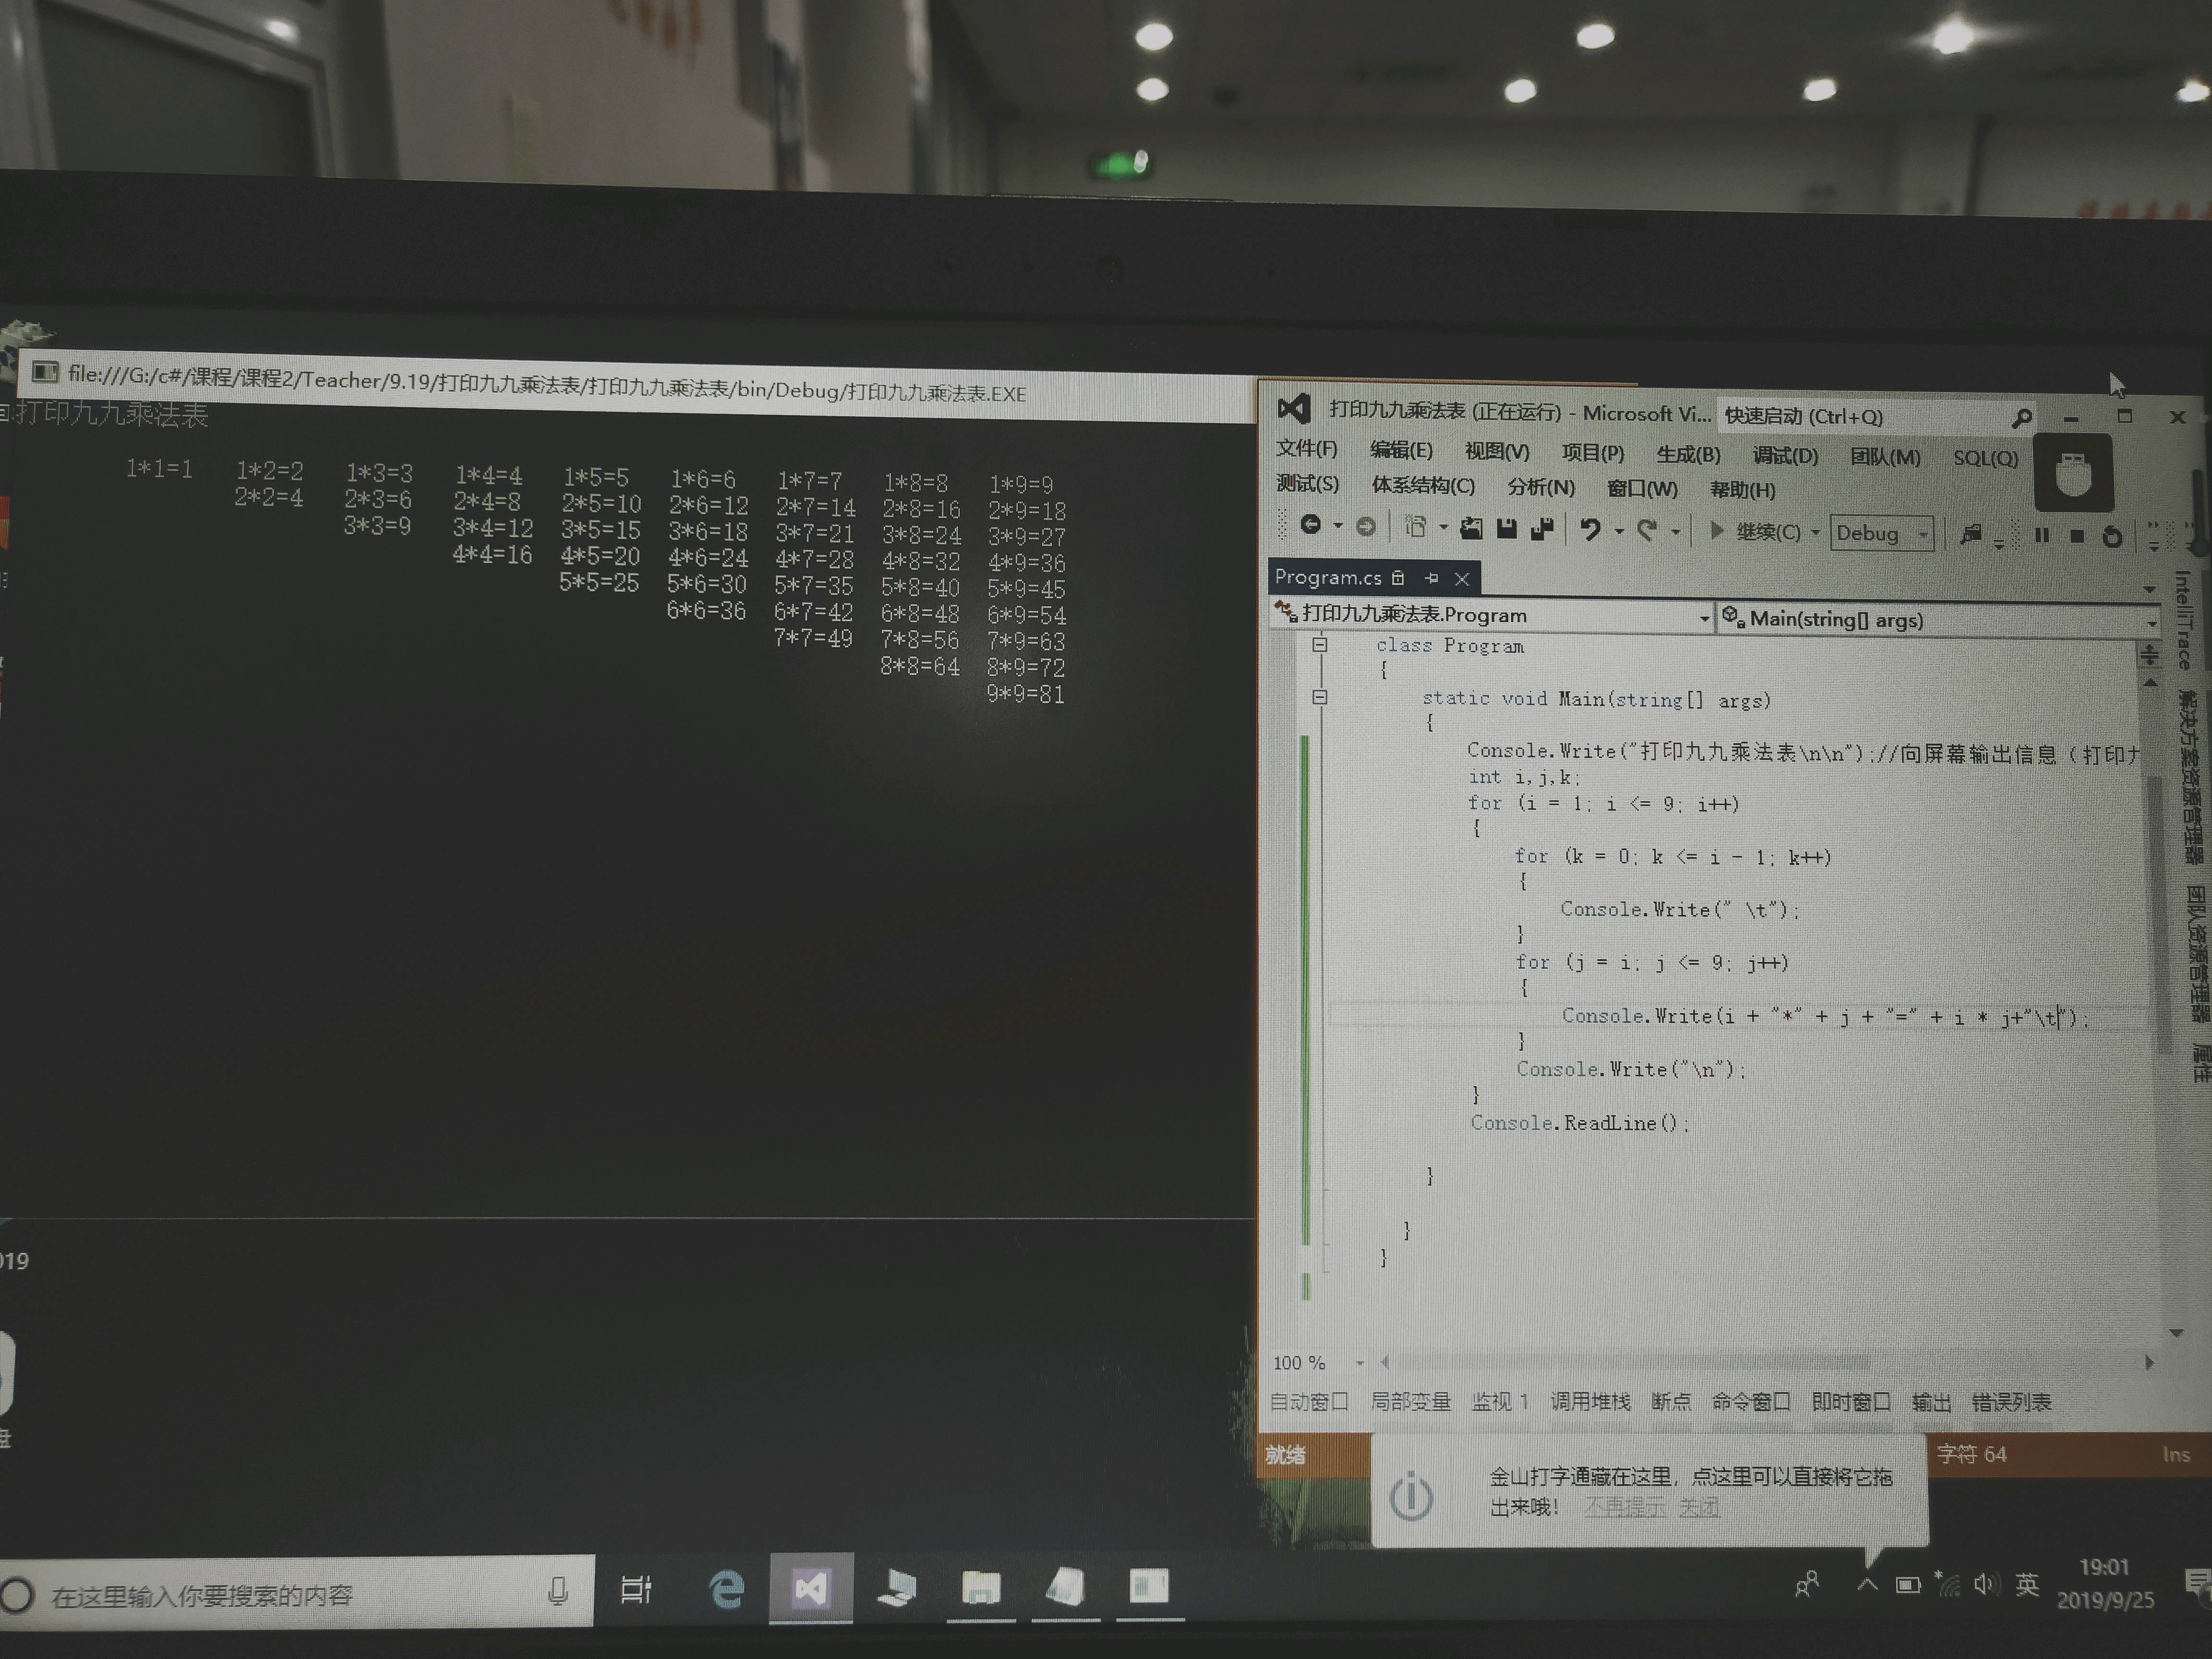Stop debugging with the square icon
2212x1659 pixels.
pos(2076,536)
